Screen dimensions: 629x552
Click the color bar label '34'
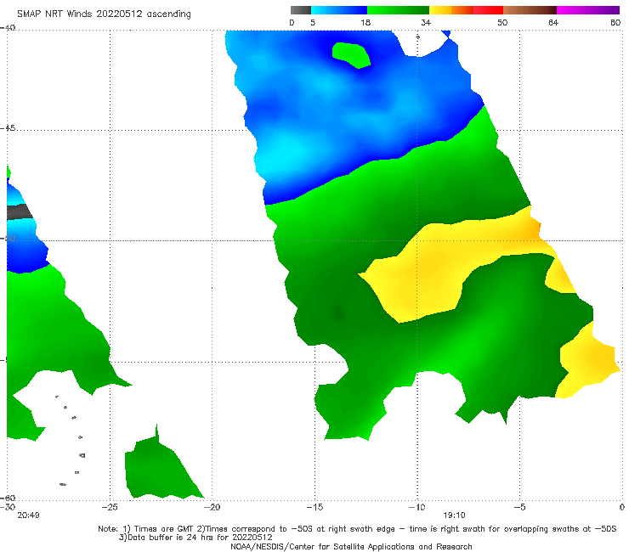[x=426, y=22]
